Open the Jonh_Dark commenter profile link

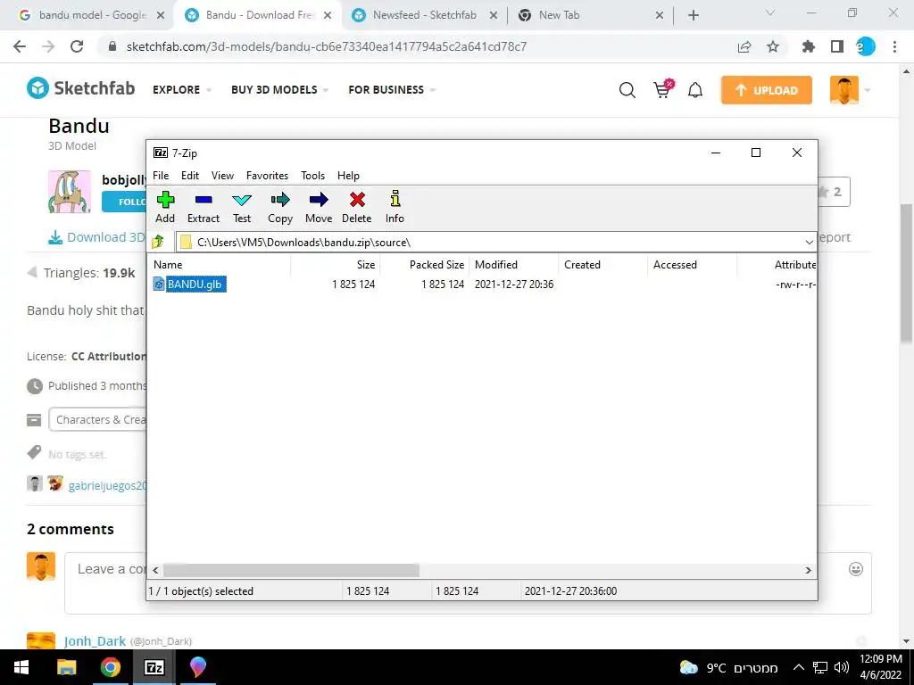95,641
